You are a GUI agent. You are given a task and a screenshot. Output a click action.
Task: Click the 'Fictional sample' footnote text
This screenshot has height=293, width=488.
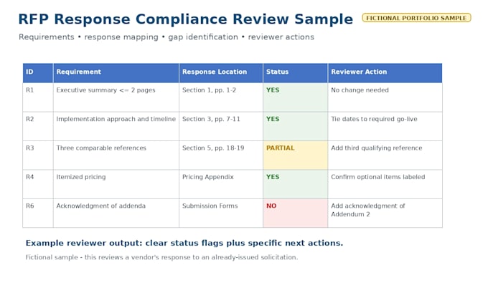point(161,257)
